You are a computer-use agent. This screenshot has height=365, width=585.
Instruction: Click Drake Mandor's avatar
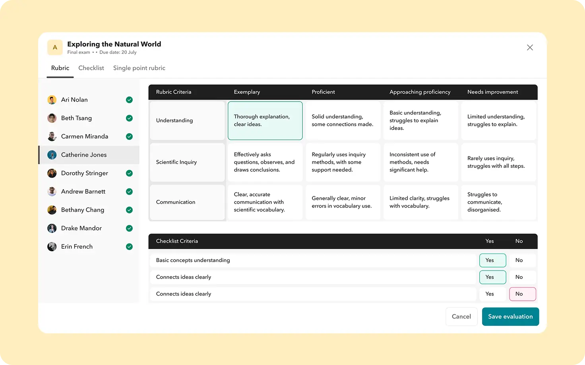pos(52,228)
